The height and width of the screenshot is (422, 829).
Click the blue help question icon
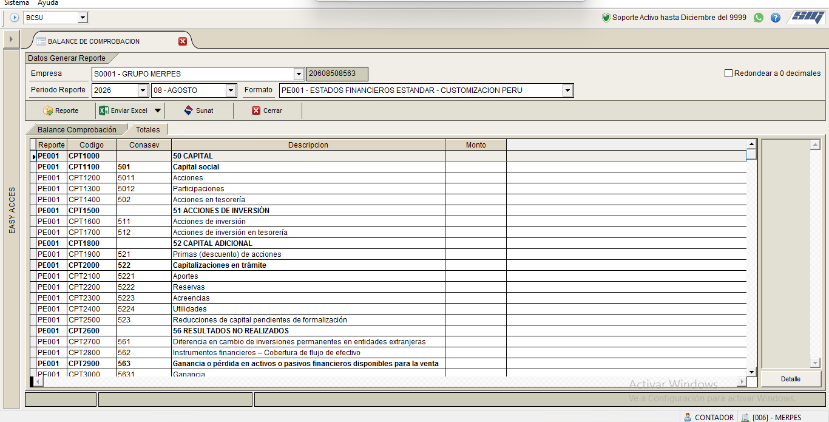[776, 18]
